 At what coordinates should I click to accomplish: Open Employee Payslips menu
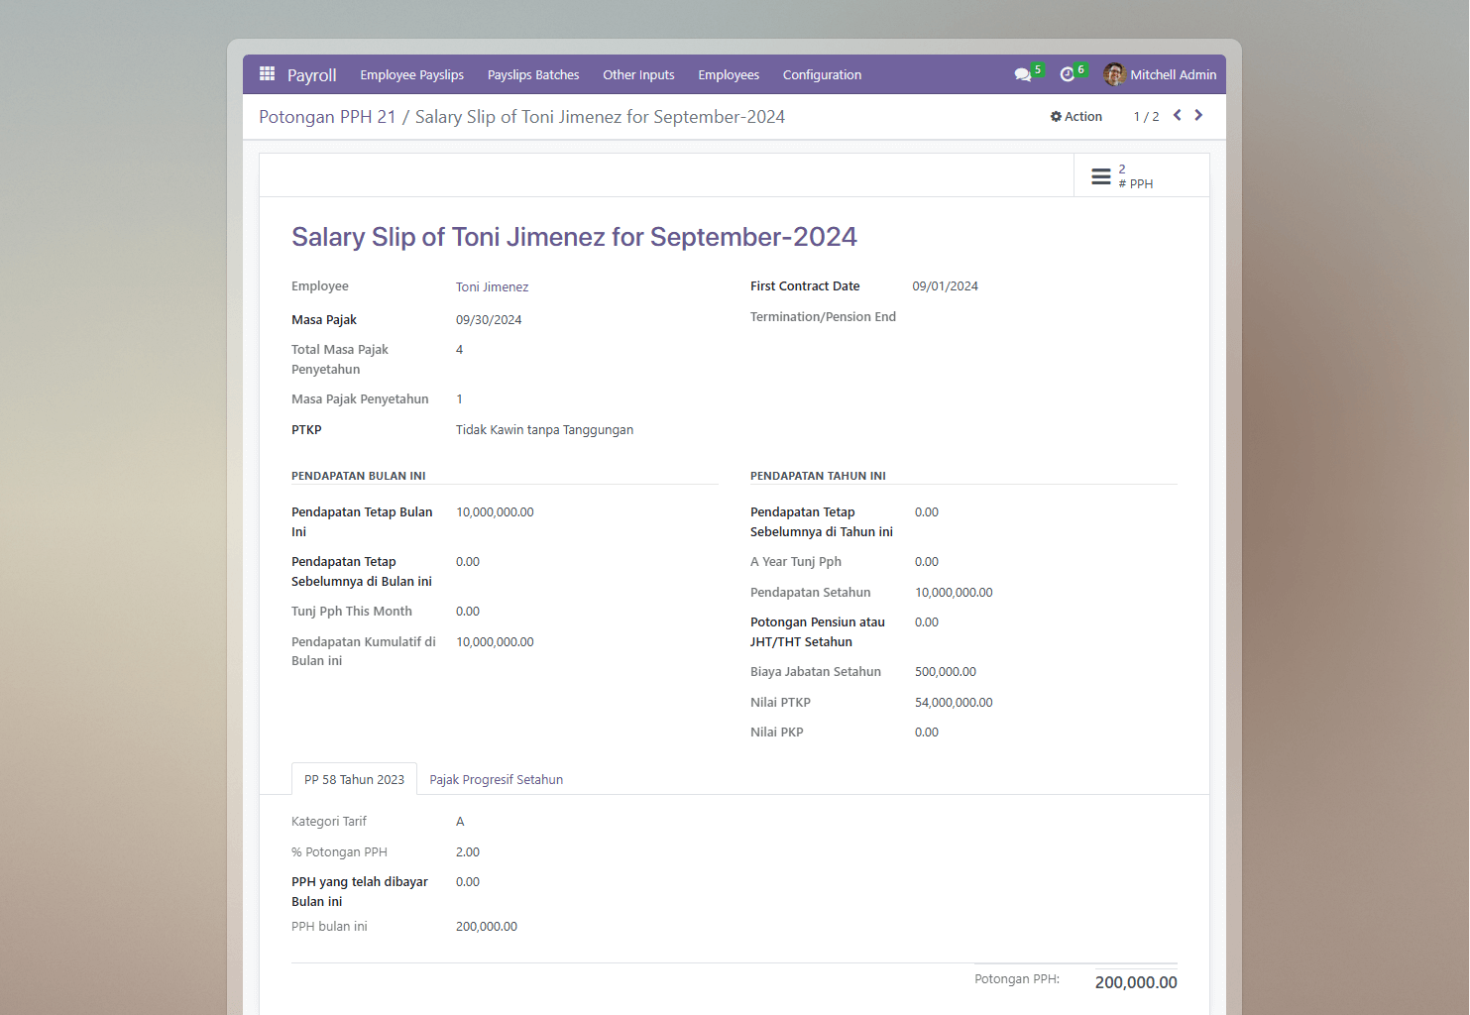point(411,74)
